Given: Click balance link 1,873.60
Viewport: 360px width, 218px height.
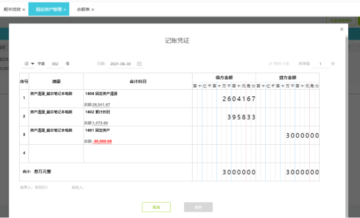Looking at the screenshot, I should (x=100, y=123).
